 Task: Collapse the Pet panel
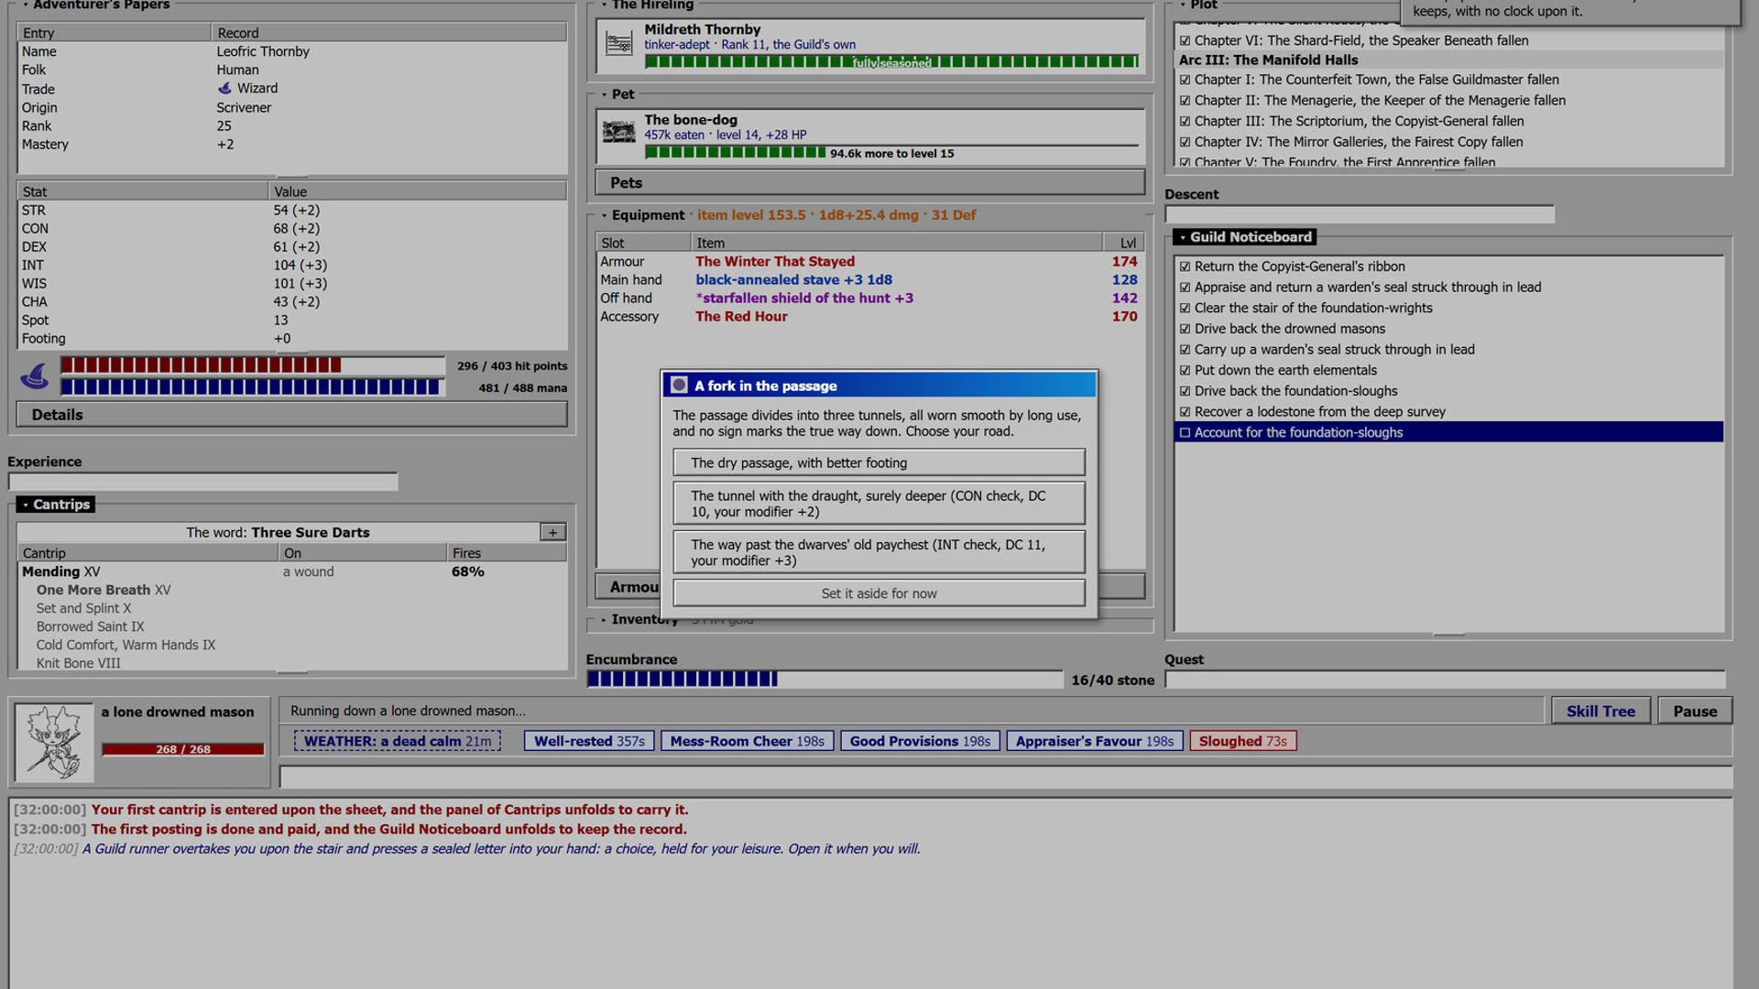[604, 94]
